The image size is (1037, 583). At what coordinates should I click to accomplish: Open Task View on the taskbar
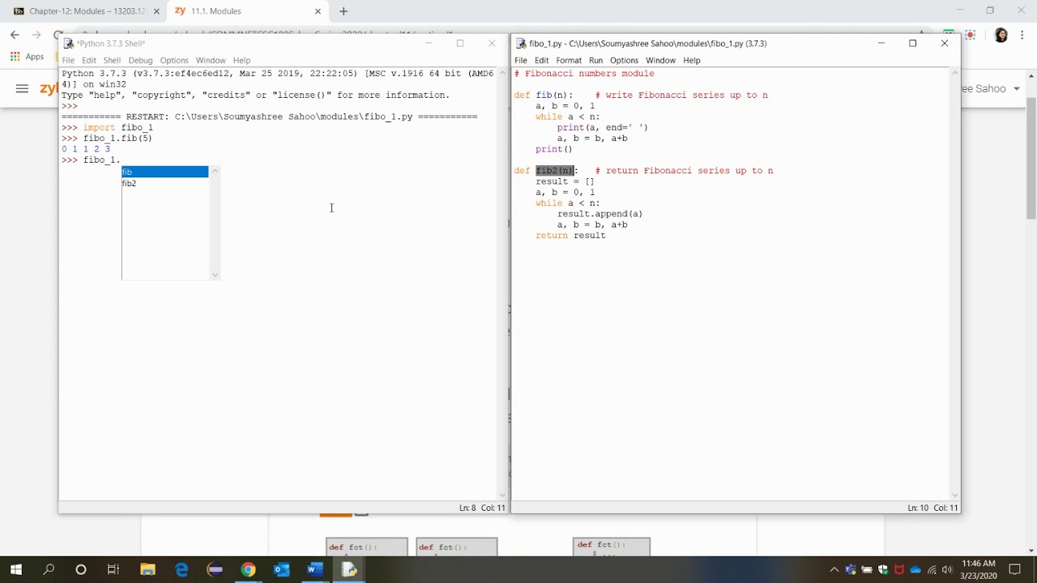point(113,570)
